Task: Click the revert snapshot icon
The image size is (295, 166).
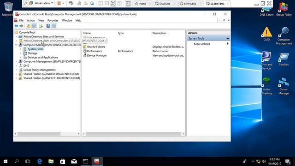Action: tap(86, 3)
